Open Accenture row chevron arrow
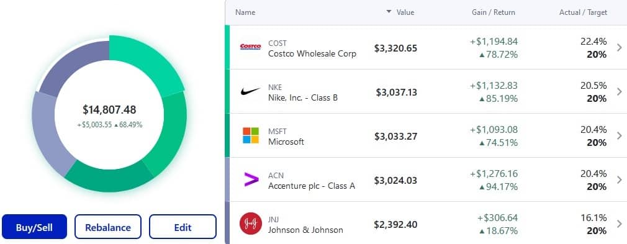Image resolution: width=627 pixels, height=244 pixels. [620, 179]
